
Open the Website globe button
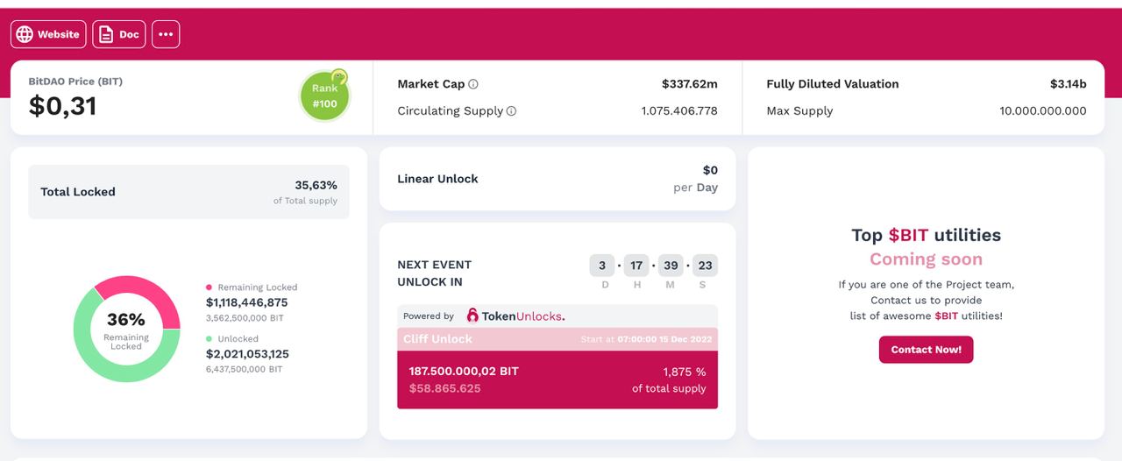[x=48, y=34]
